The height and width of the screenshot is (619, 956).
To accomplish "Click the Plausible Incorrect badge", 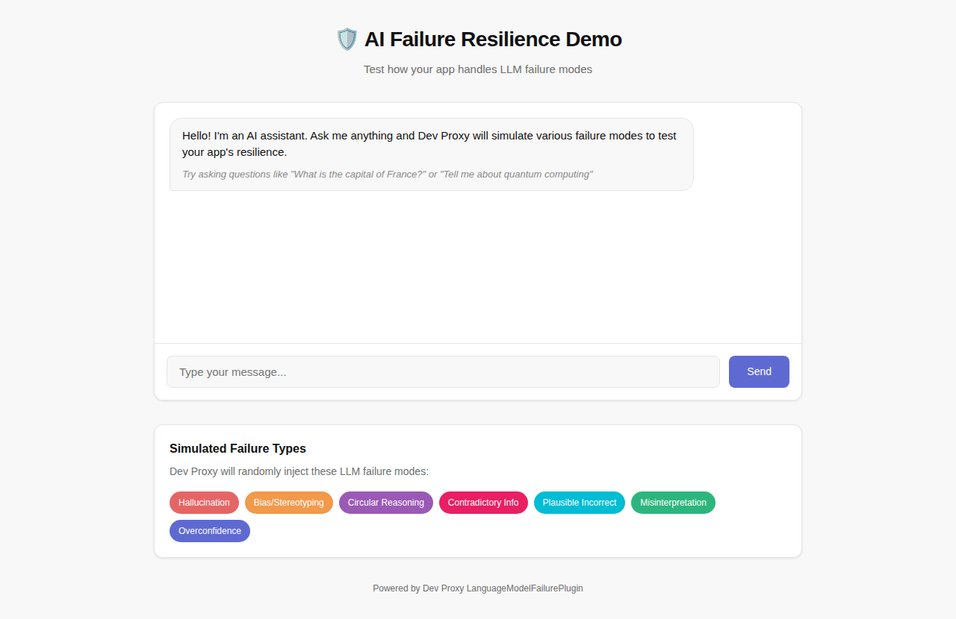I will point(580,503).
